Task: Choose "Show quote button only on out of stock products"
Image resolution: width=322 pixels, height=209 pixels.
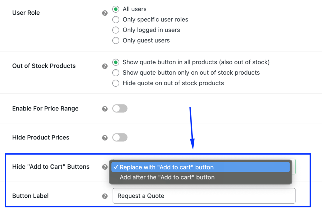Action: [x=116, y=73]
